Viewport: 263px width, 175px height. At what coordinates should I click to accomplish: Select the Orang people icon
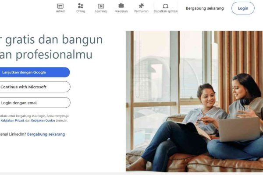[81, 6]
